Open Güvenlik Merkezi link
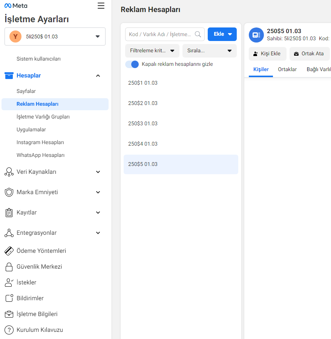The width and height of the screenshot is (331, 339). [x=39, y=267]
